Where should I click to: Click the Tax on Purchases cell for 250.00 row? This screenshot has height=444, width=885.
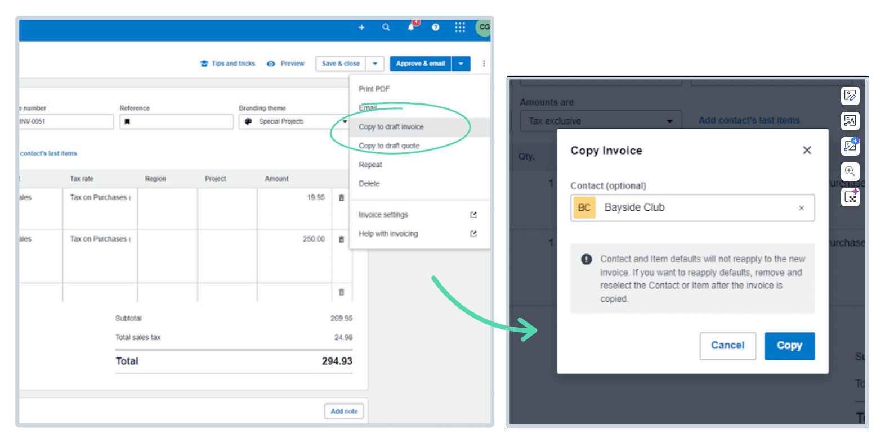(x=100, y=239)
